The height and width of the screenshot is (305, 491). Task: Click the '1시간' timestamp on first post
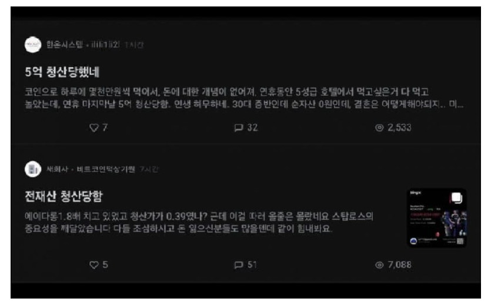tap(134, 45)
